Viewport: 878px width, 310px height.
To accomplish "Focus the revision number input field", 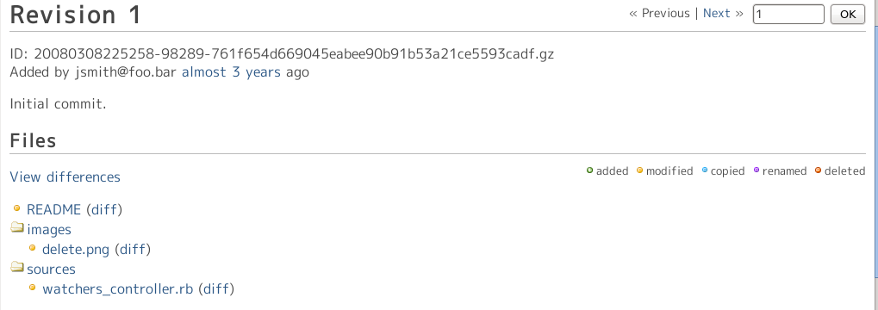I will point(789,15).
